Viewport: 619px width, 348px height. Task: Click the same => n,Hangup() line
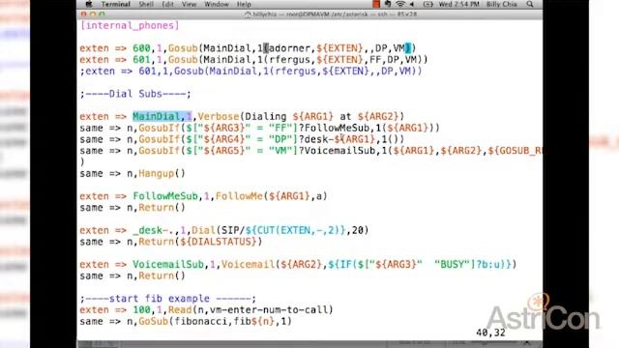(133, 174)
